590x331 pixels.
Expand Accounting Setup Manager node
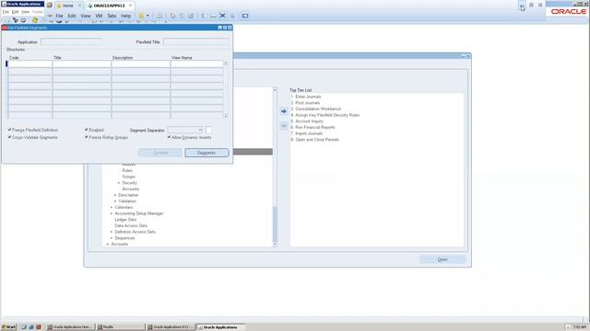pyautogui.click(x=112, y=213)
